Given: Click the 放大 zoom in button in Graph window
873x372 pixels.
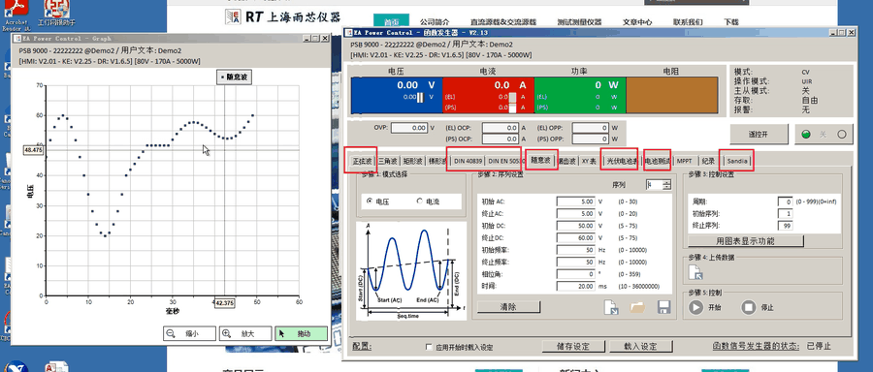Looking at the screenshot, I should [x=245, y=333].
